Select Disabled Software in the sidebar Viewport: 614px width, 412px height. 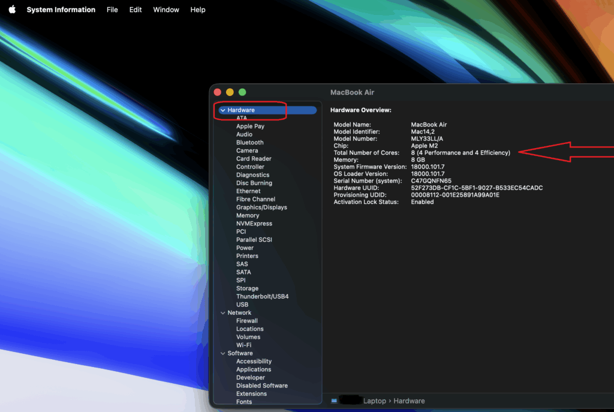click(262, 386)
